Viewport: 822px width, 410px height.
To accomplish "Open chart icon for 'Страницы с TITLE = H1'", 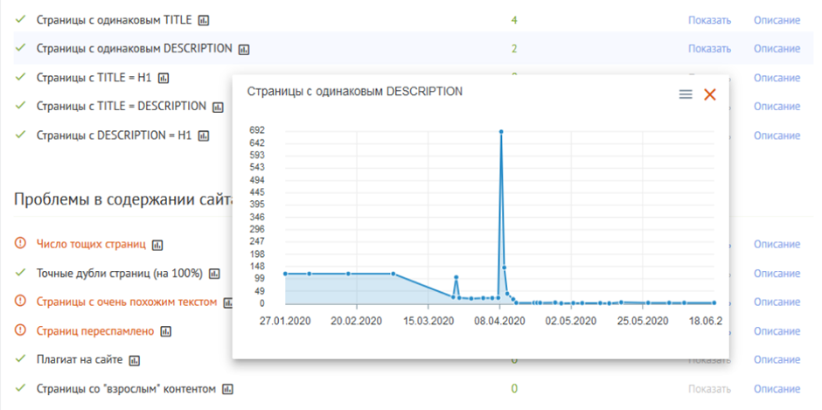I will [164, 78].
